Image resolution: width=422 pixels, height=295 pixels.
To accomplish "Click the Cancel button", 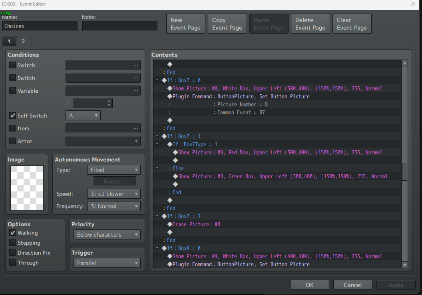I will [352, 285].
